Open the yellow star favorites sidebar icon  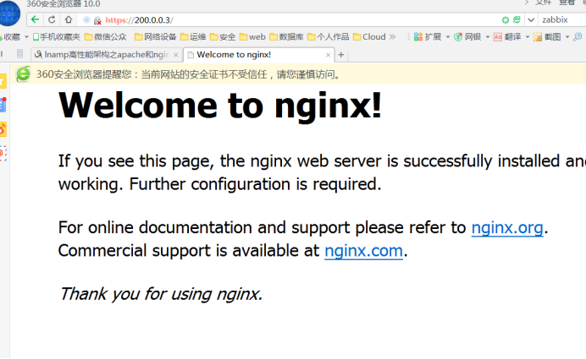[x=3, y=80]
